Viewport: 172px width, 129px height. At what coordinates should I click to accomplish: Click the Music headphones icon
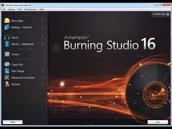point(7,37)
